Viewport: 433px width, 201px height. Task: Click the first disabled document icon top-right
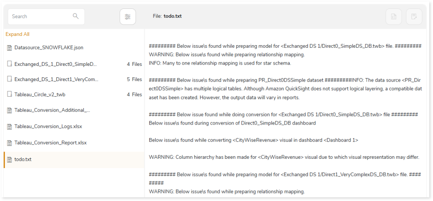394,16
